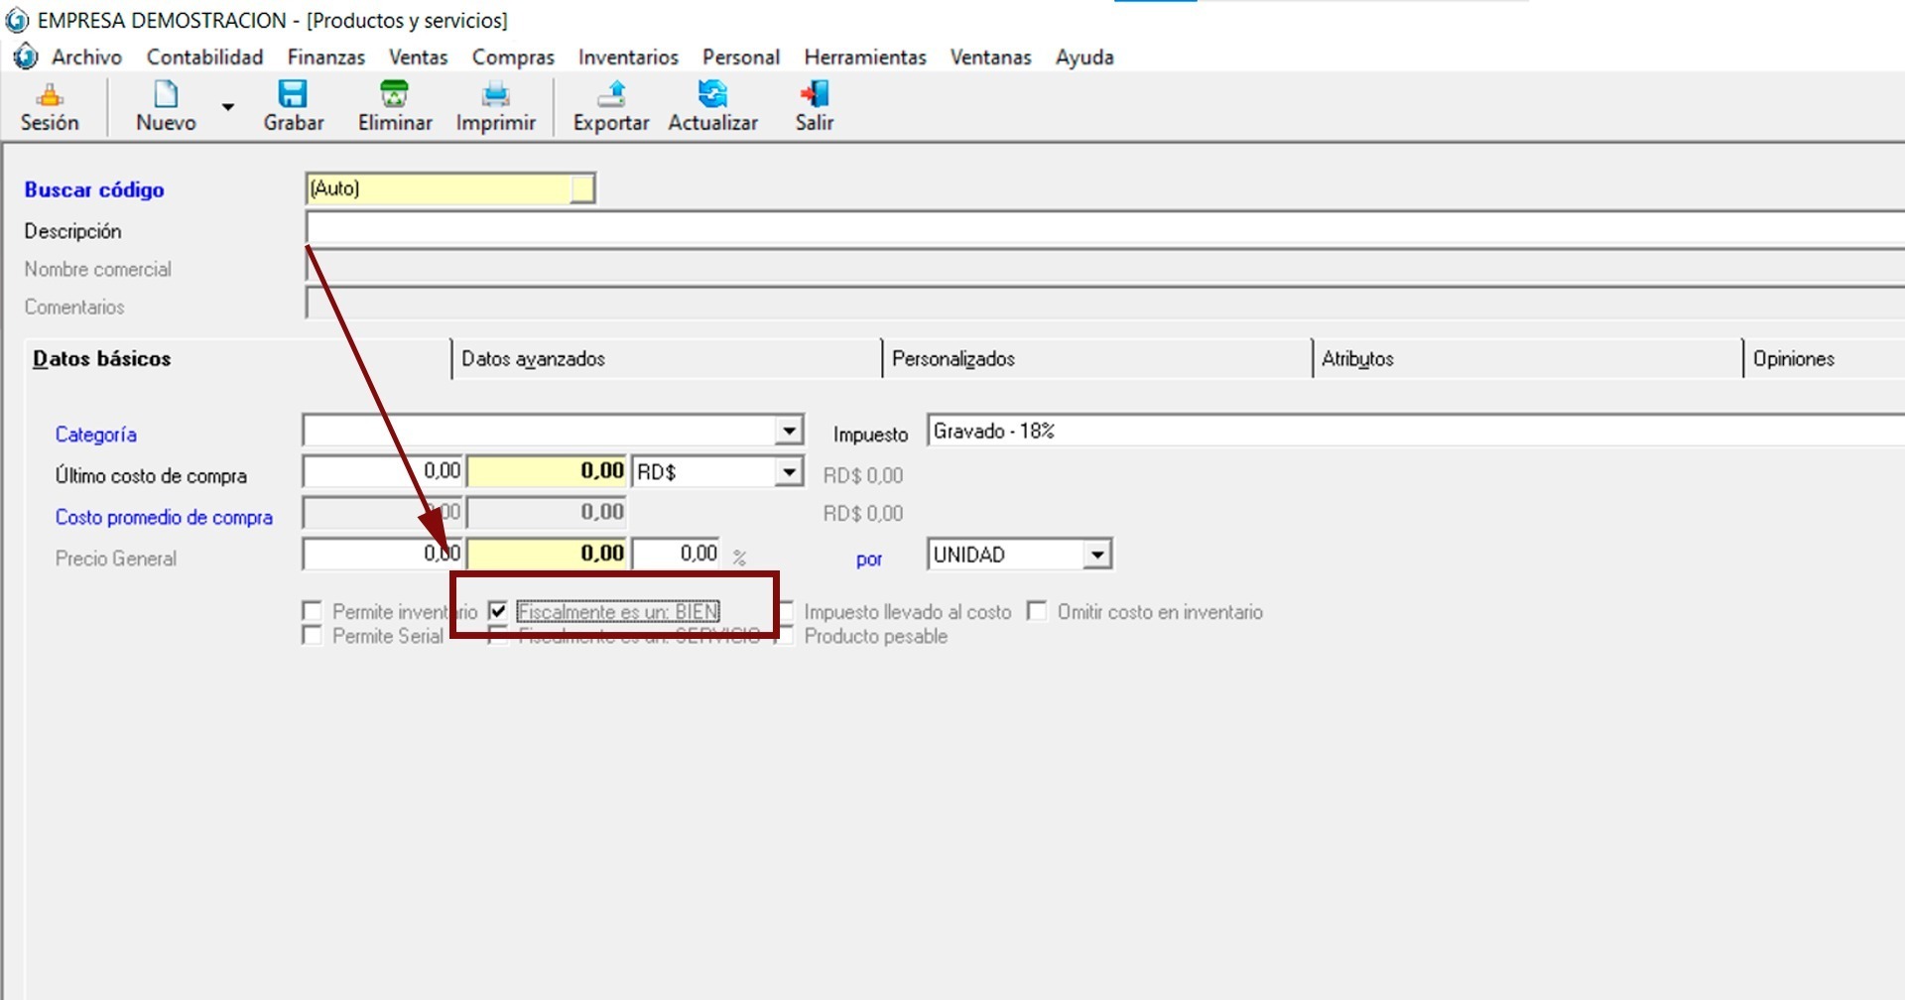Click the Eliminar trash icon
The width and height of the screenshot is (1905, 1000).
tap(395, 96)
